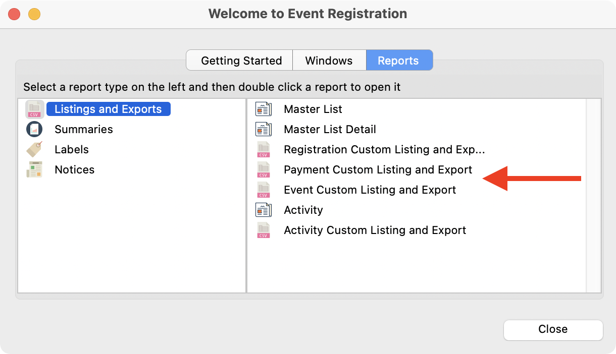
Task: Click the Notices newspaper icon
Action: pyautogui.click(x=34, y=170)
